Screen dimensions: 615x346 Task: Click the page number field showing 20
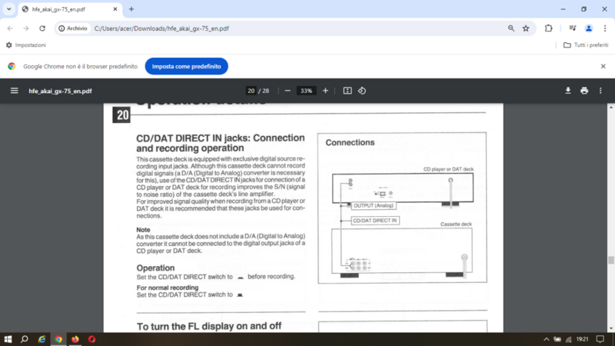tap(251, 91)
